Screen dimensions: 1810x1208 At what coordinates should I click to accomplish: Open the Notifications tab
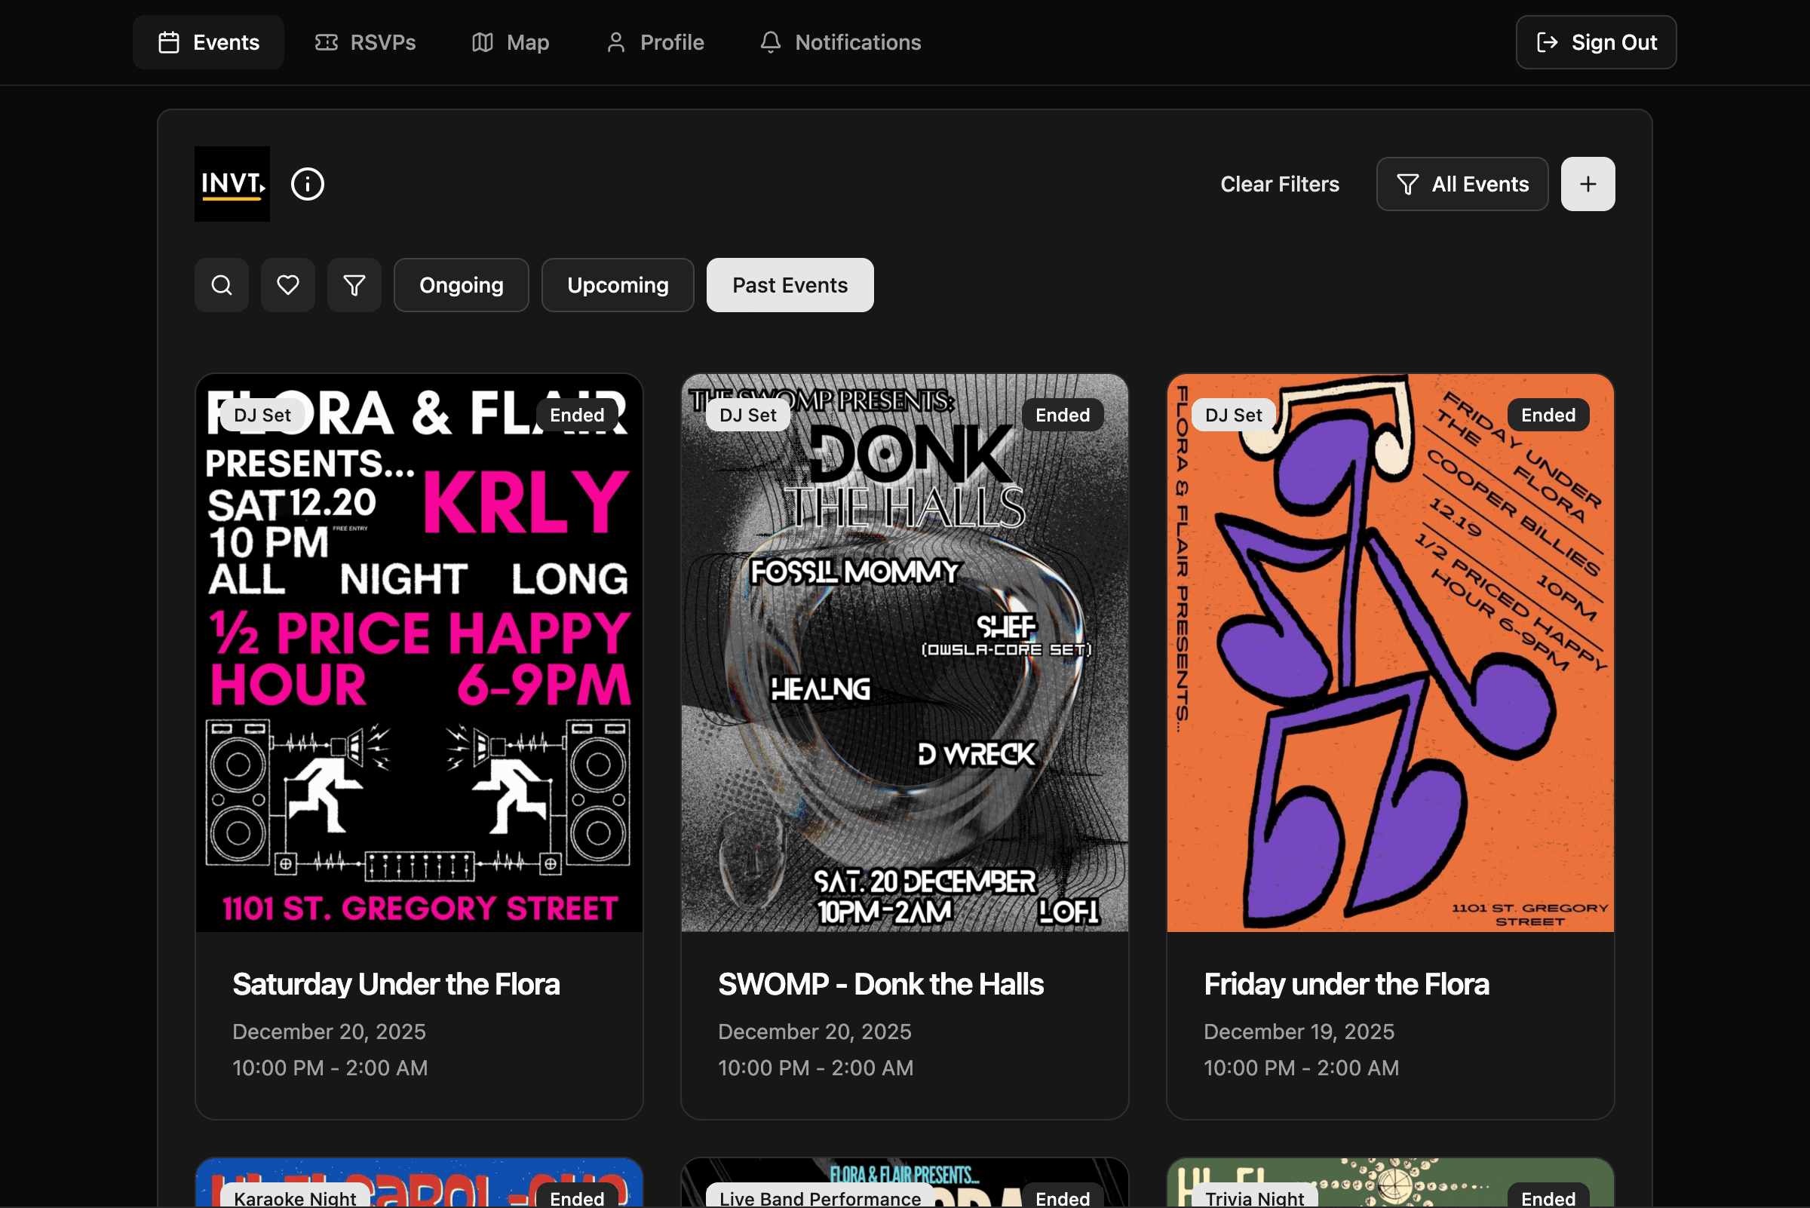tap(841, 42)
